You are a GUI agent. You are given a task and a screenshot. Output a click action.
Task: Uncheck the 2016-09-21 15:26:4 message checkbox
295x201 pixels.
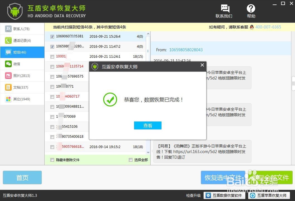point(52,37)
